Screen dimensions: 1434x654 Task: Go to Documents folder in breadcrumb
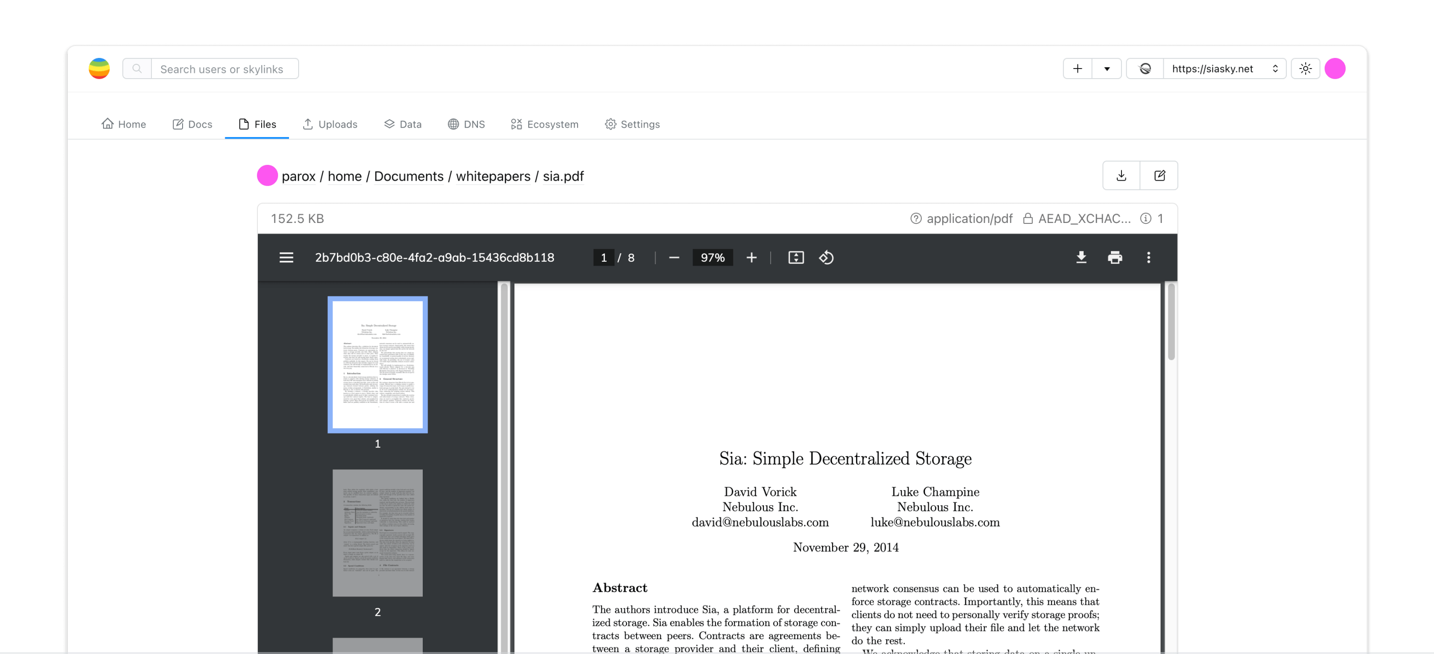click(409, 176)
